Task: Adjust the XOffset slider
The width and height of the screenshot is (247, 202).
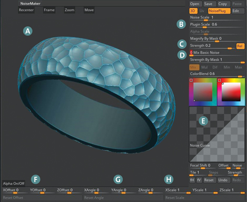Action: coord(15,191)
